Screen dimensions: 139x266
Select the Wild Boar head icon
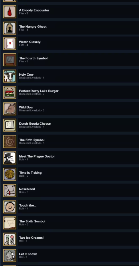[10, 109]
